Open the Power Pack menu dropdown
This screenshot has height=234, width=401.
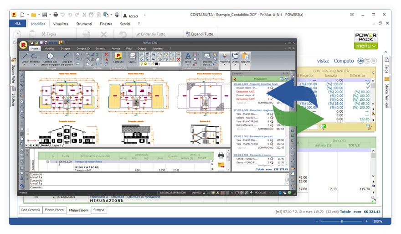[x=366, y=46]
